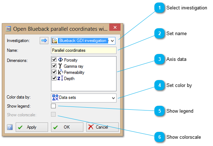Click the investigation scatter plot icon
213x146 pixels.
pyautogui.click(x=54, y=41)
